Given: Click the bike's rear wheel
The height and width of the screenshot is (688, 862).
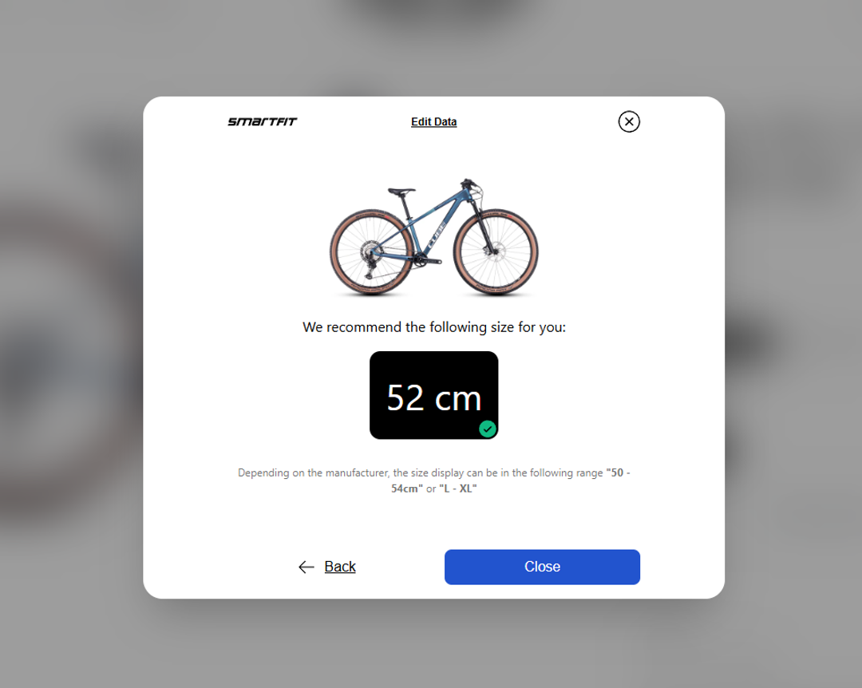Looking at the screenshot, I should point(372,252).
